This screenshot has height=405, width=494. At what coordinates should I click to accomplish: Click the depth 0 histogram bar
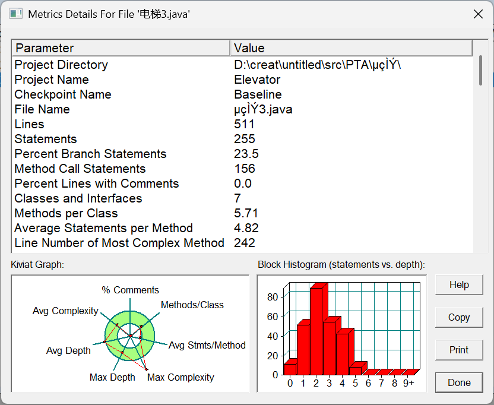tap(290, 369)
